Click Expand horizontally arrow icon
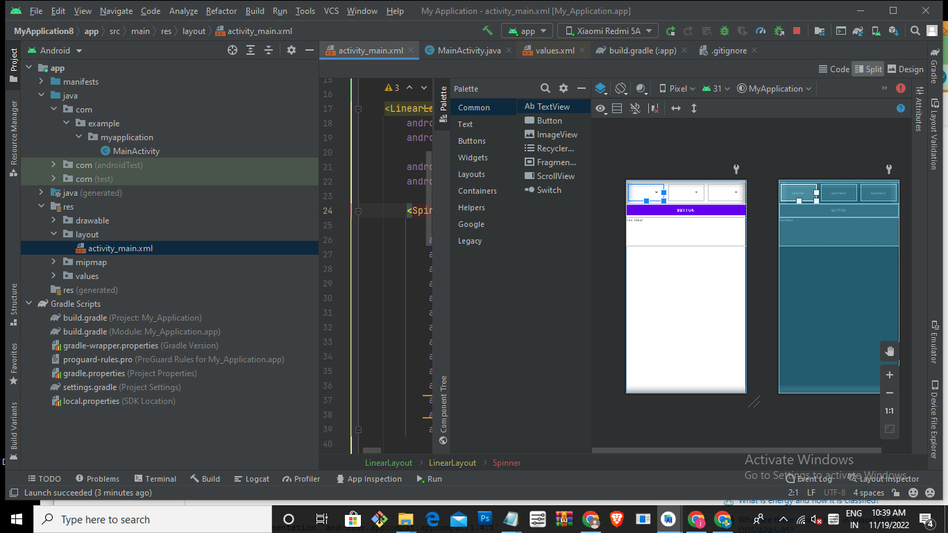This screenshot has width=948, height=533. tap(675, 108)
